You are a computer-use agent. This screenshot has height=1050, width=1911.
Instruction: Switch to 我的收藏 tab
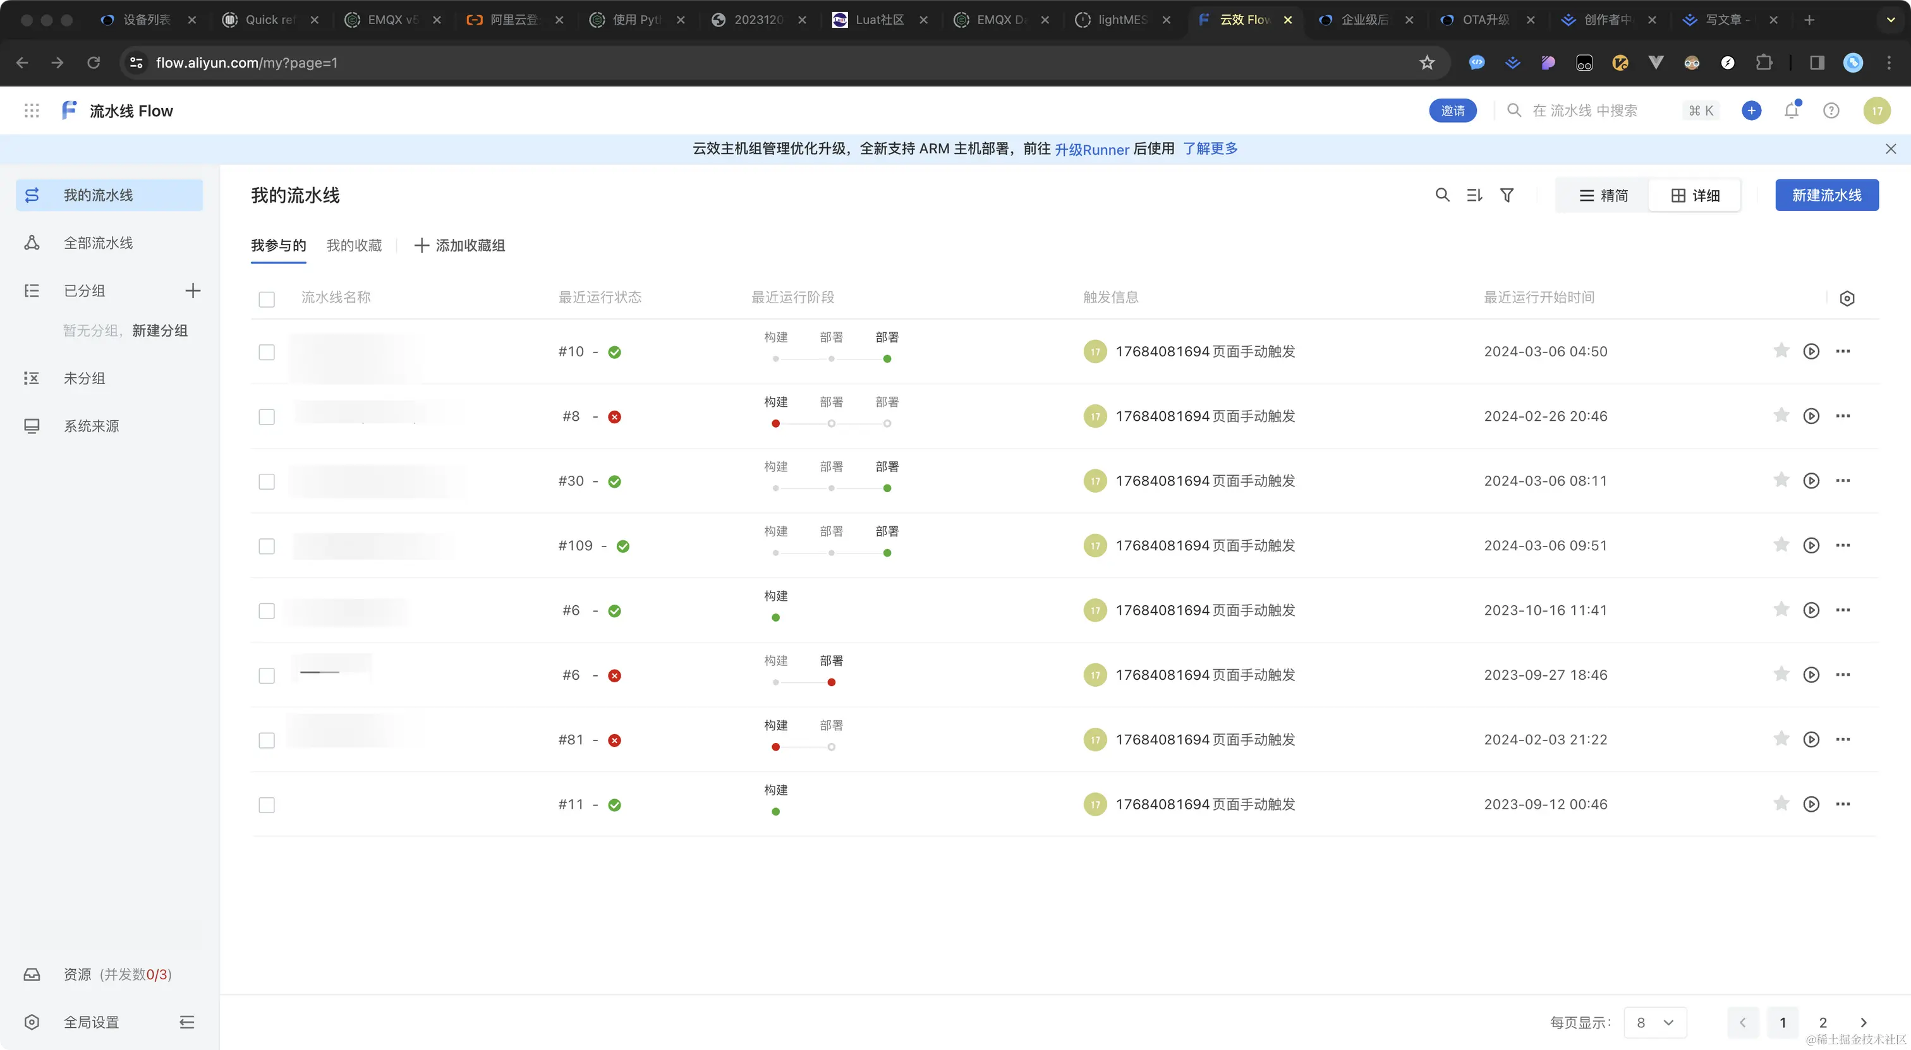(x=354, y=246)
